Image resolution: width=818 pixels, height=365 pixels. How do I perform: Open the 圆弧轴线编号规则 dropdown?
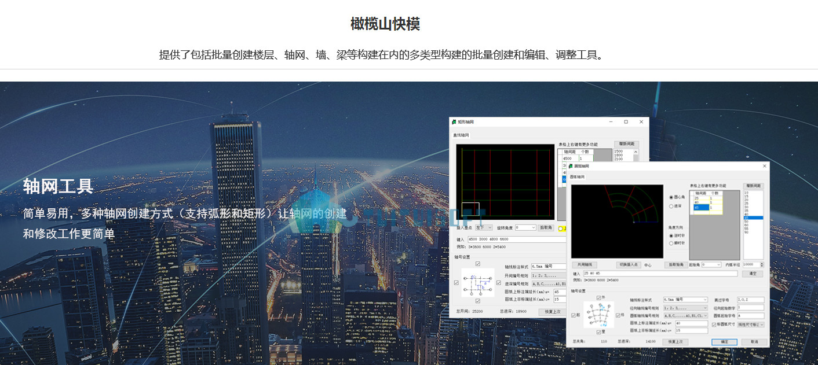point(685,316)
